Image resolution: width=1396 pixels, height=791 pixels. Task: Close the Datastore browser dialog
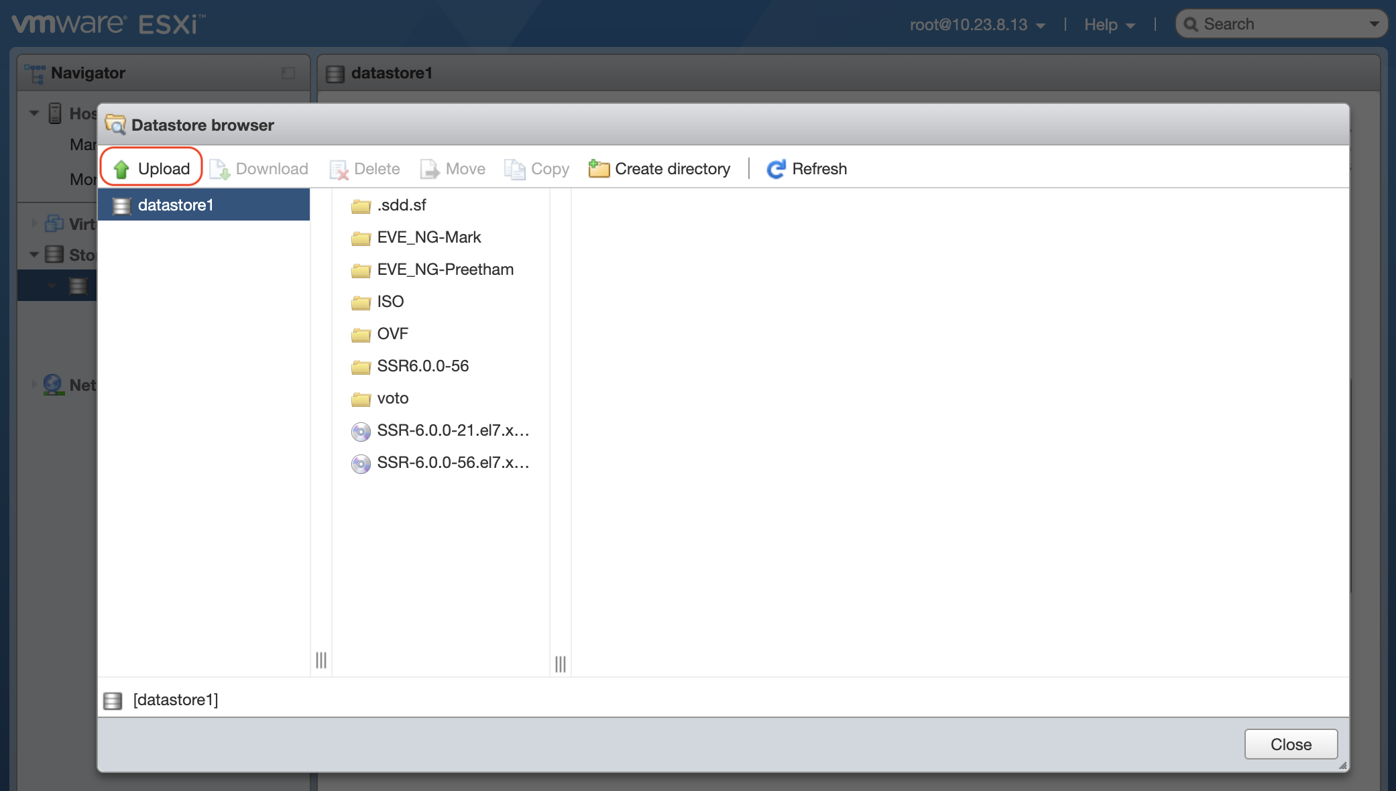pyautogui.click(x=1290, y=744)
